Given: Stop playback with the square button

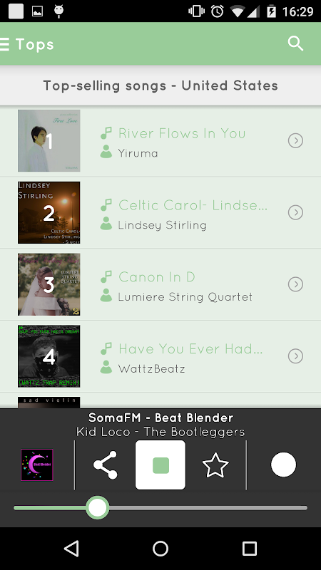Looking at the screenshot, I should (x=160, y=465).
